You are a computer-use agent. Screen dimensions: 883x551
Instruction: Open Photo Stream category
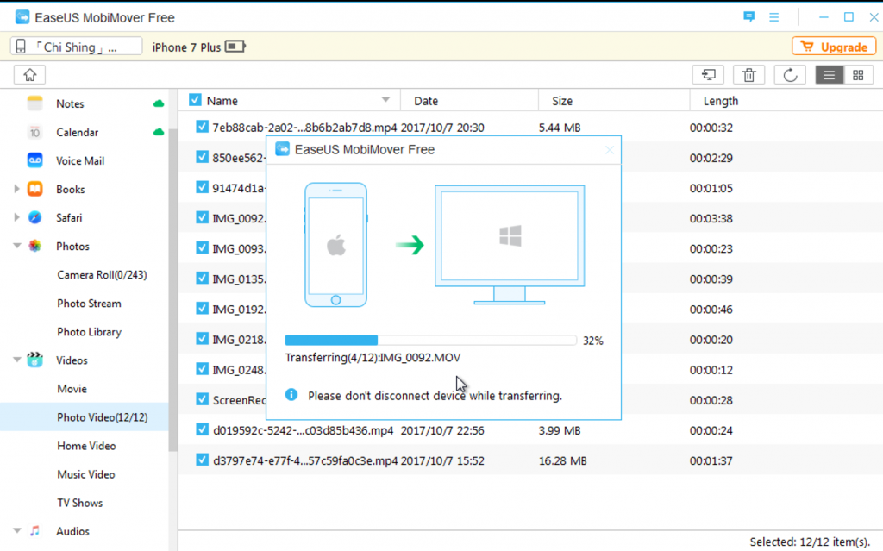coord(89,304)
